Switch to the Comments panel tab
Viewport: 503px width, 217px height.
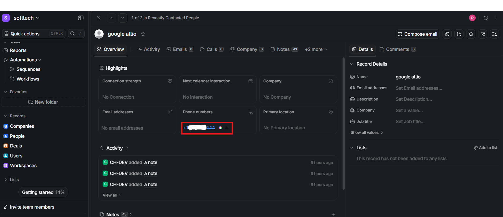coord(398,49)
